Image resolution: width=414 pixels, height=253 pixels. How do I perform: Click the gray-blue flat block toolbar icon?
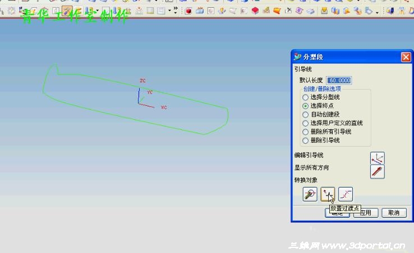click(311, 11)
